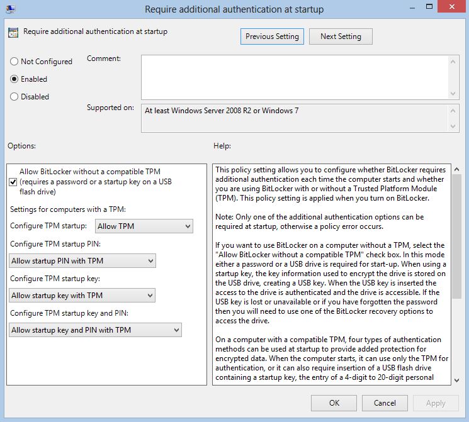Close the dialog with the red X
The height and width of the screenshot is (422, 469).
451,6
